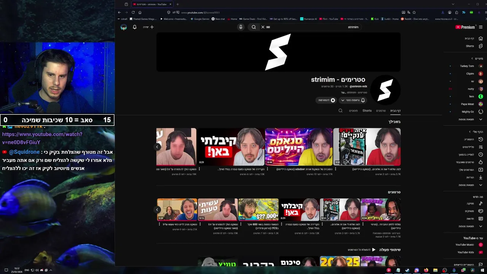The width and height of the screenshot is (487, 274).
Task: Click browser home button
Action: 140,12
